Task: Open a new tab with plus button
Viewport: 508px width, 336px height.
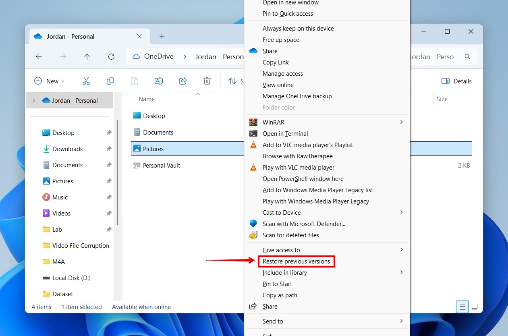Action: (162, 37)
